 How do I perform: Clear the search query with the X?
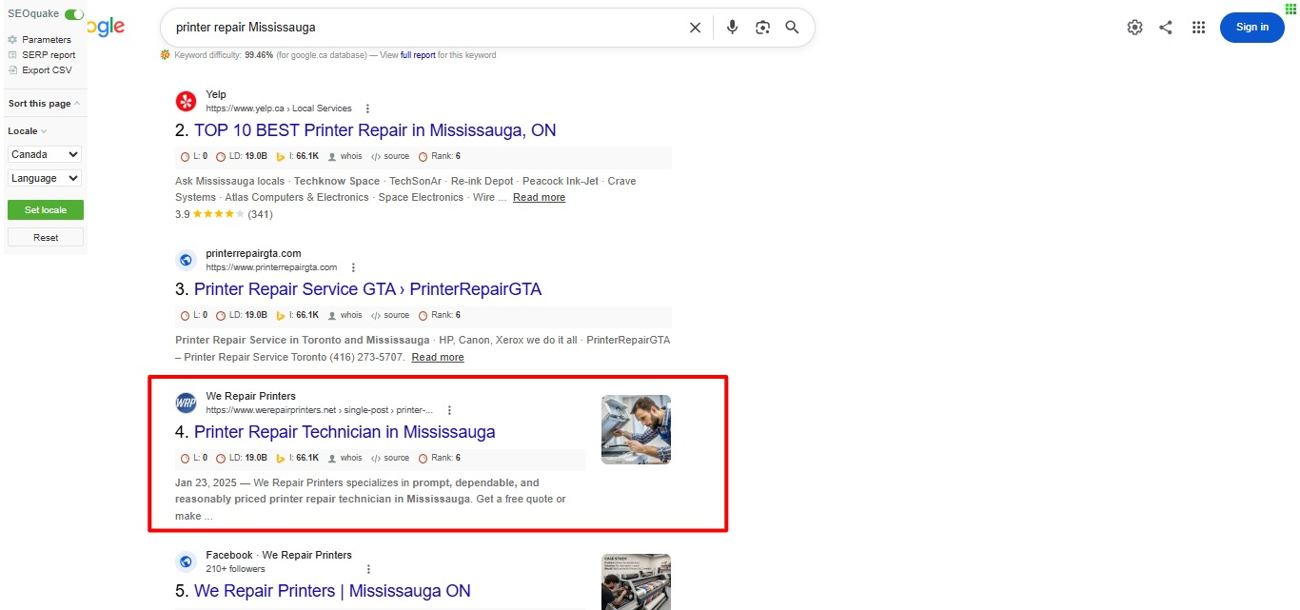(x=695, y=28)
